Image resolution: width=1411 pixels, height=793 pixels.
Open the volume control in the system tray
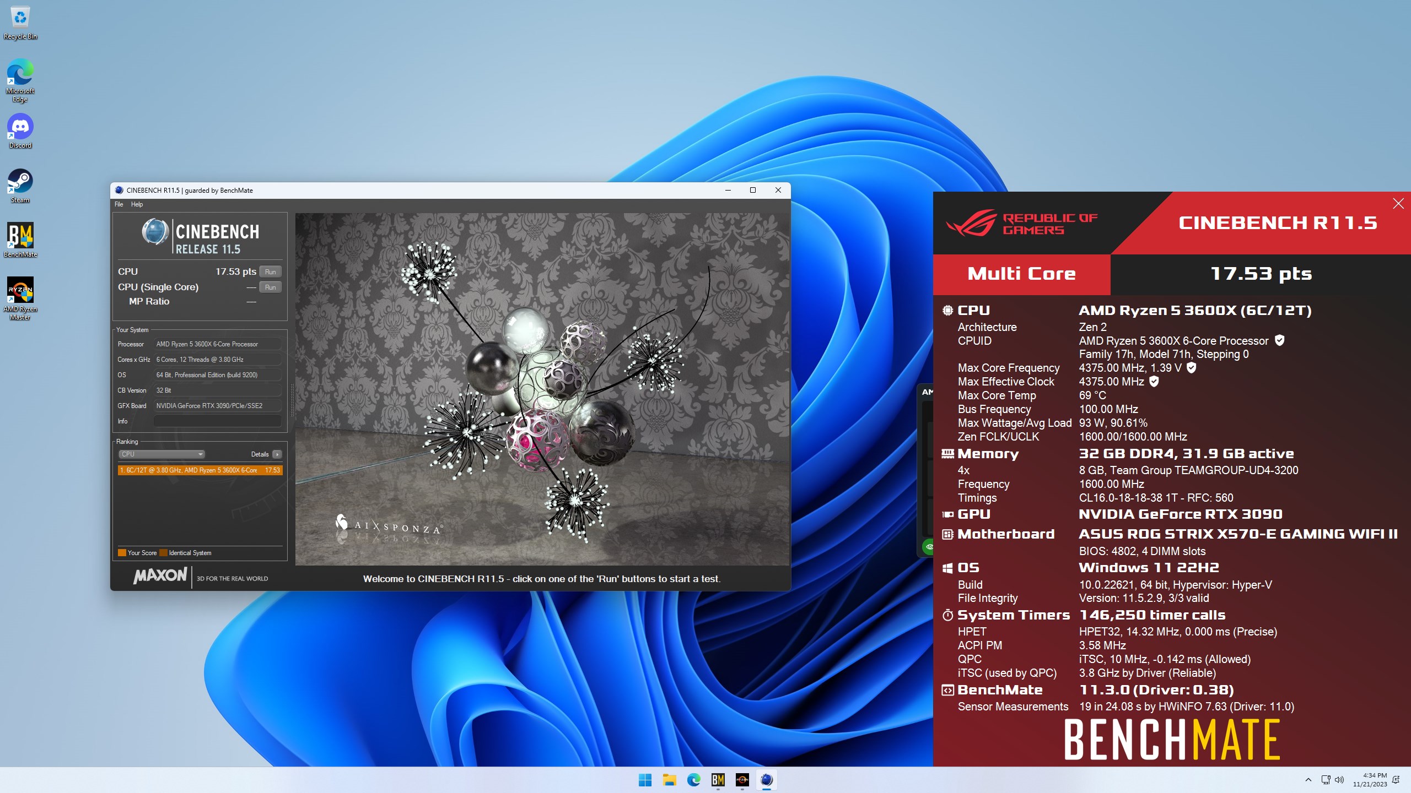point(1339,780)
